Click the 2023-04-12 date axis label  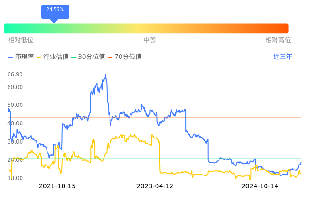tap(155, 186)
